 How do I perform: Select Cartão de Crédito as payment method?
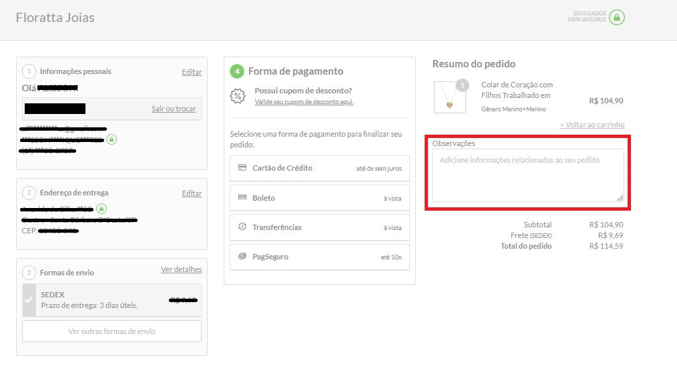click(319, 169)
